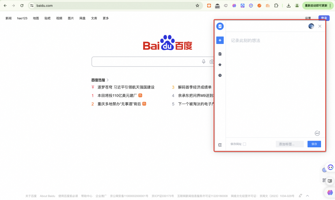Image resolution: width=335 pixels, height=200 pixels.
Task: Click the browser back arrow
Action: tap(5, 6)
